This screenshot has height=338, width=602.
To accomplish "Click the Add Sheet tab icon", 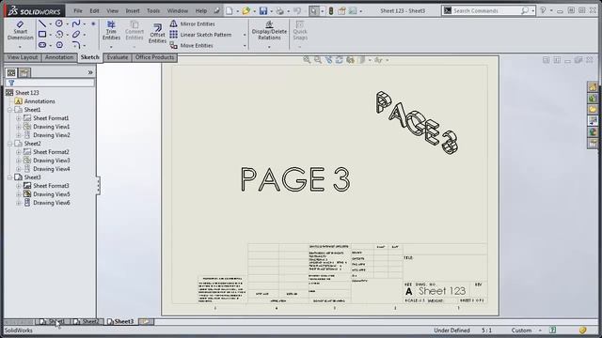I will coord(146,321).
